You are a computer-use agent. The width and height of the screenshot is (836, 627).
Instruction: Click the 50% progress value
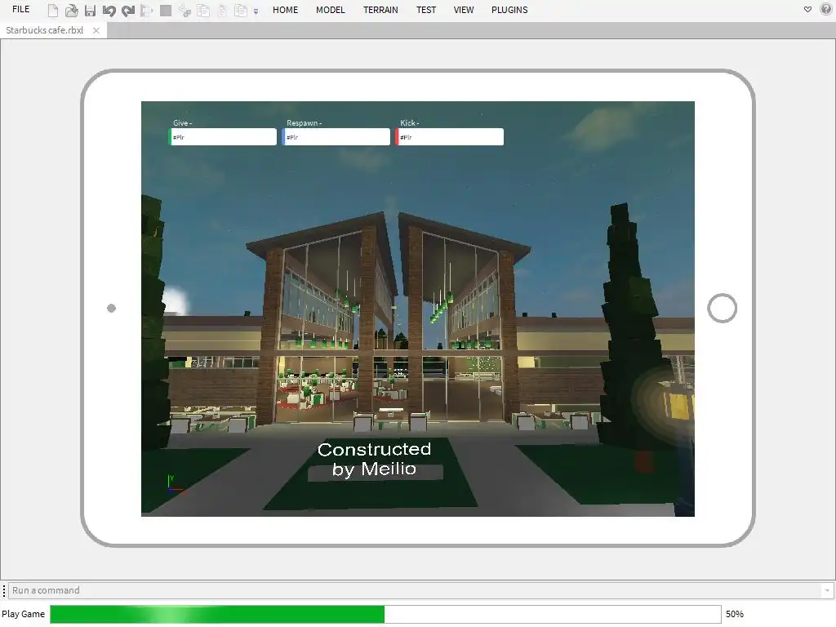(x=734, y=614)
